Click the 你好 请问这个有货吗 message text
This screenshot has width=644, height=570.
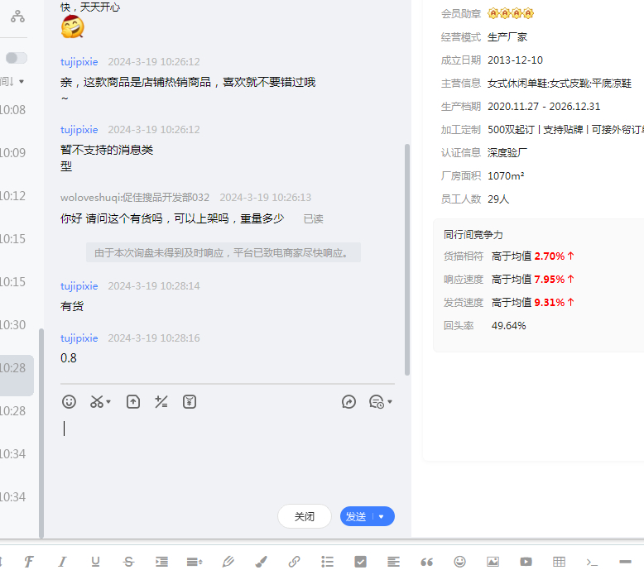point(172,218)
